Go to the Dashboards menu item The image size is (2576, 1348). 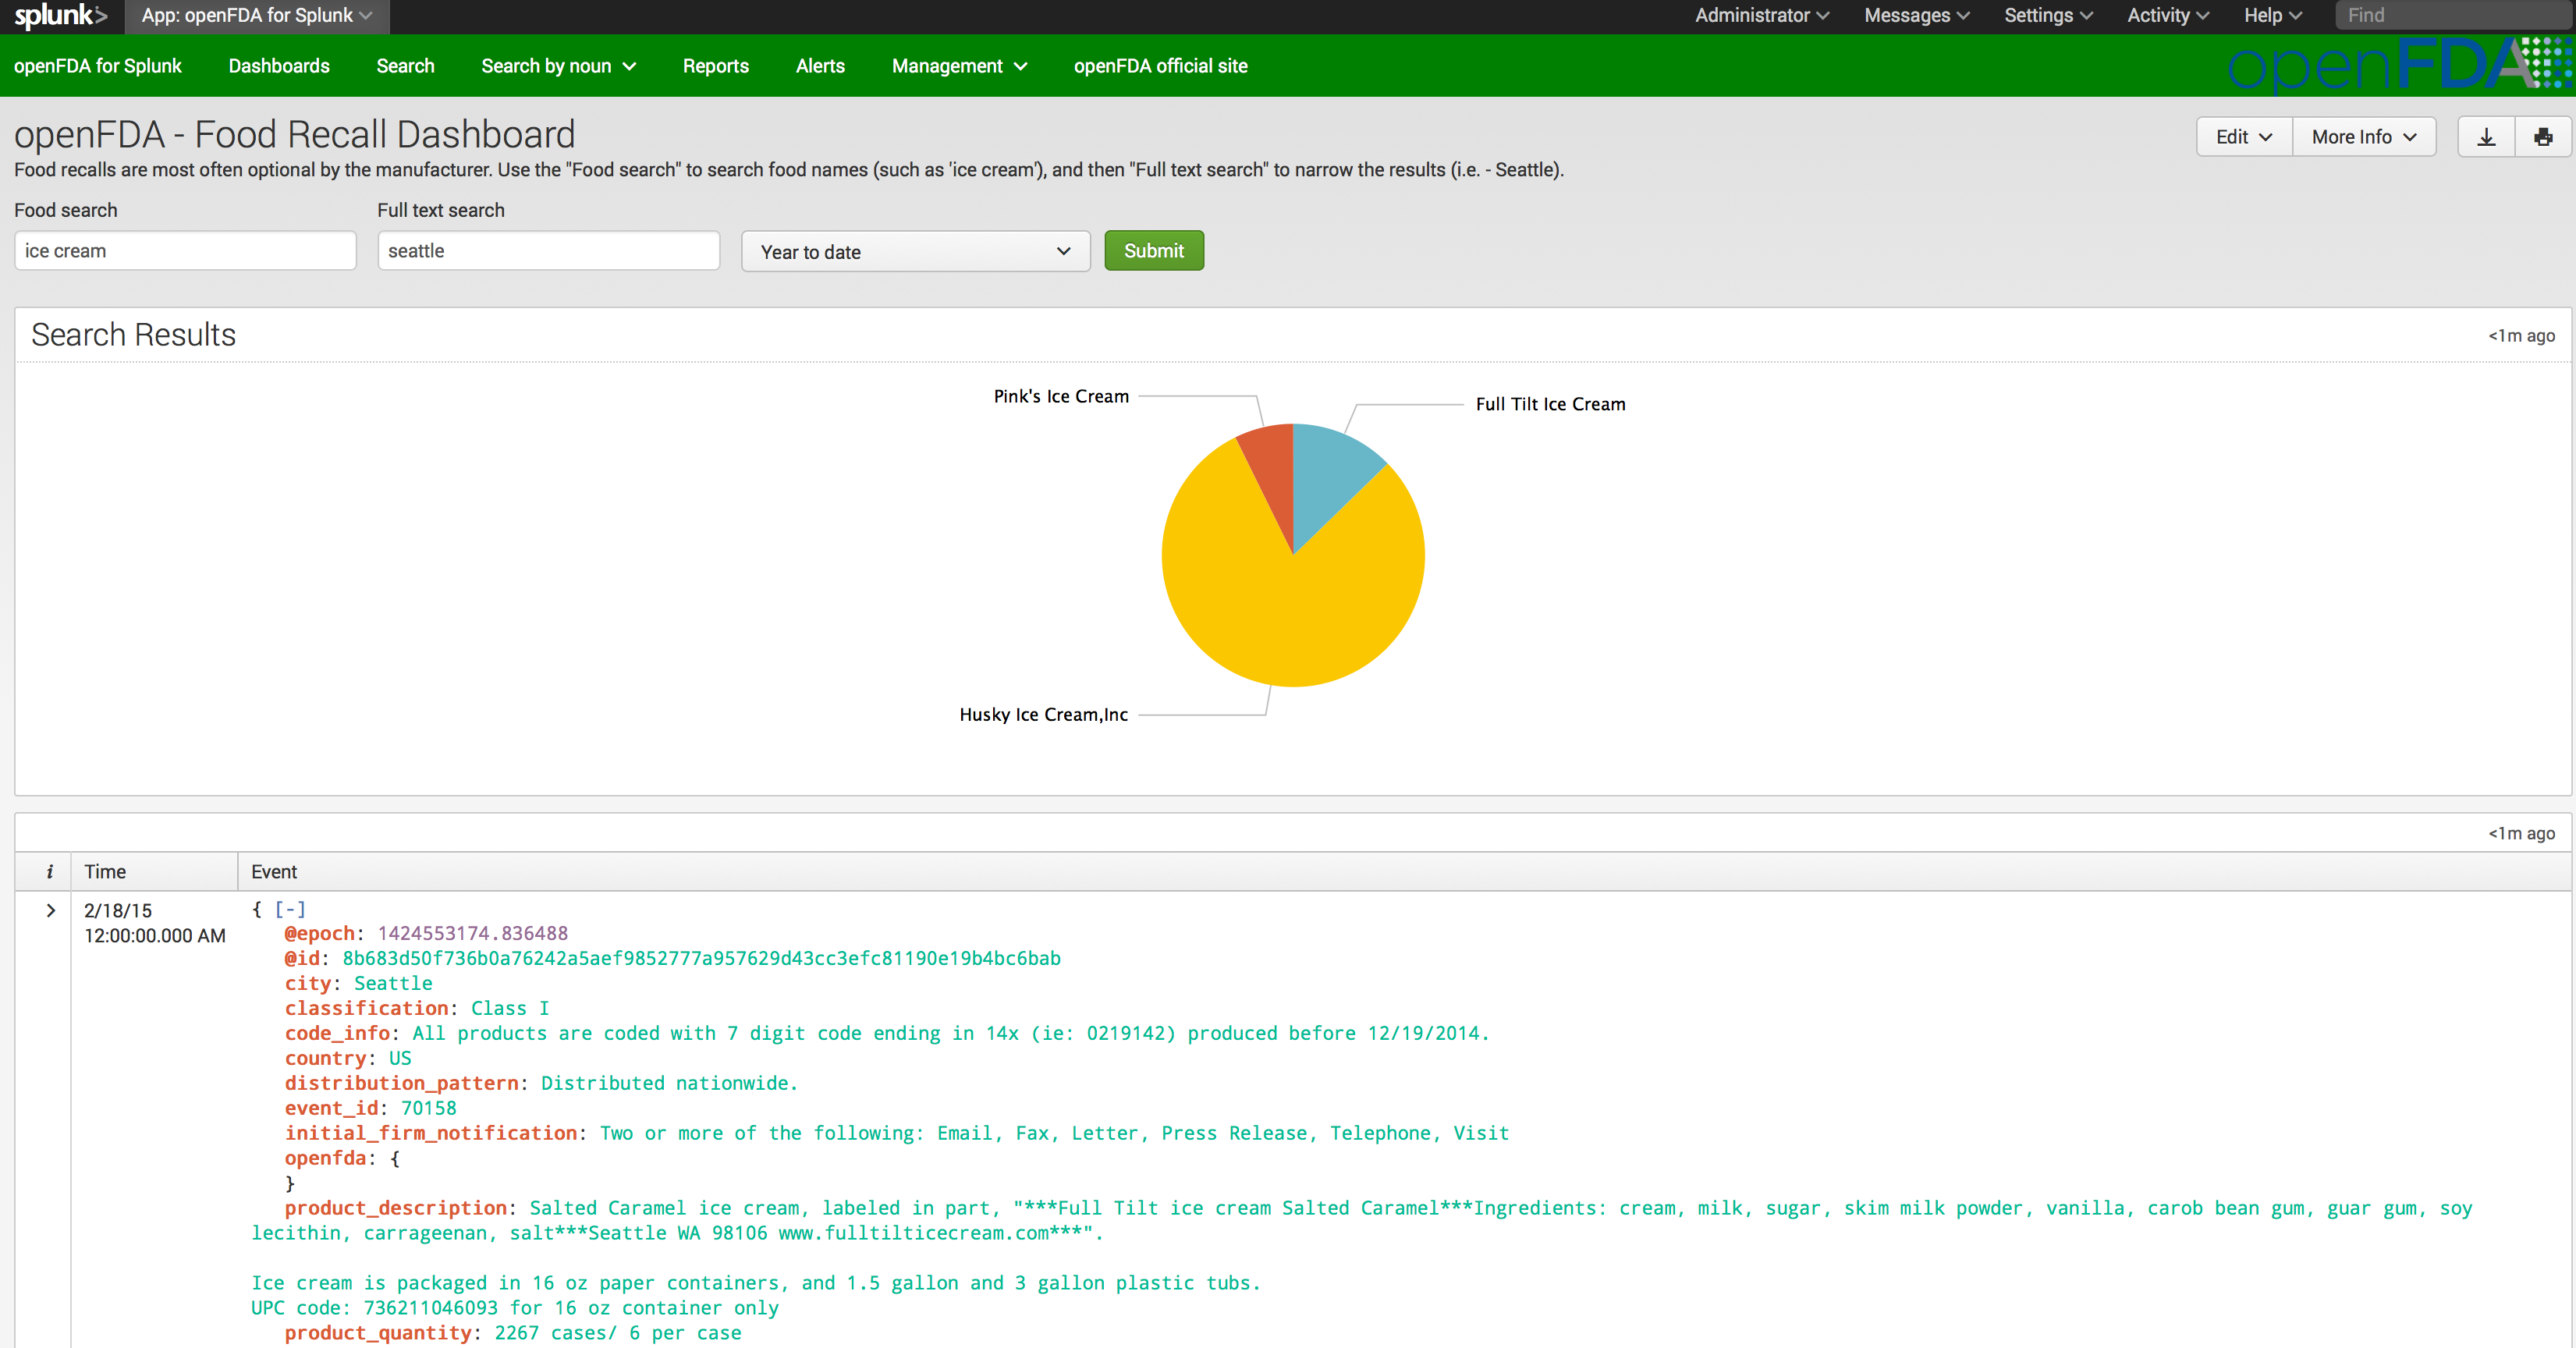(279, 66)
